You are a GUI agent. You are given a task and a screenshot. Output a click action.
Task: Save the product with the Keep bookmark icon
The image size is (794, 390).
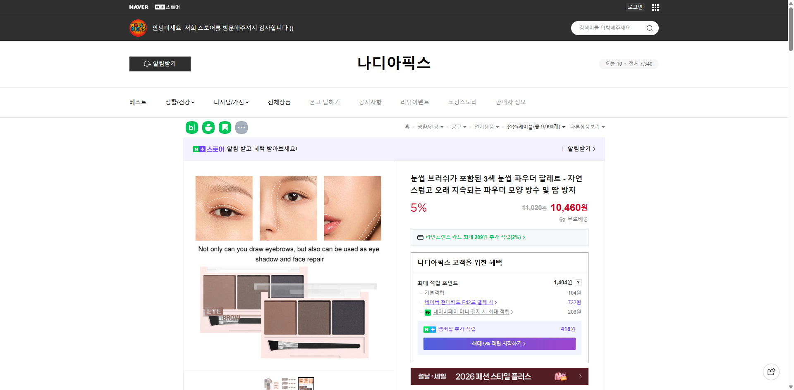click(225, 128)
